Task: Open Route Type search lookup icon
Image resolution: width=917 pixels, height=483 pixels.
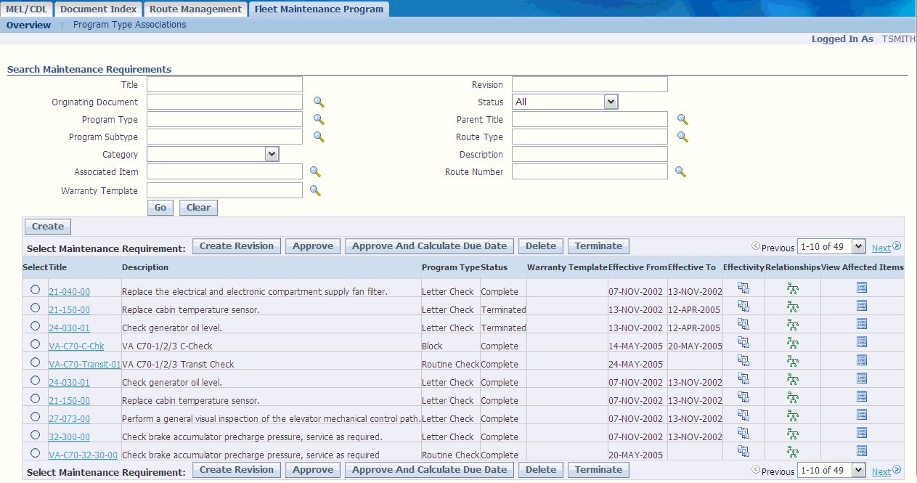Action: pyautogui.click(x=682, y=137)
